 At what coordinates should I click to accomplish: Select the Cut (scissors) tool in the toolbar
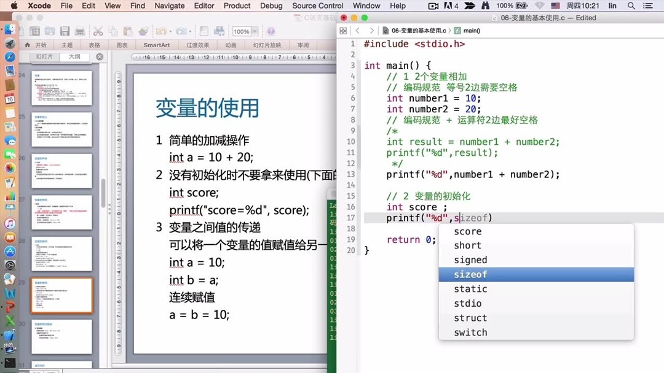click(x=99, y=29)
